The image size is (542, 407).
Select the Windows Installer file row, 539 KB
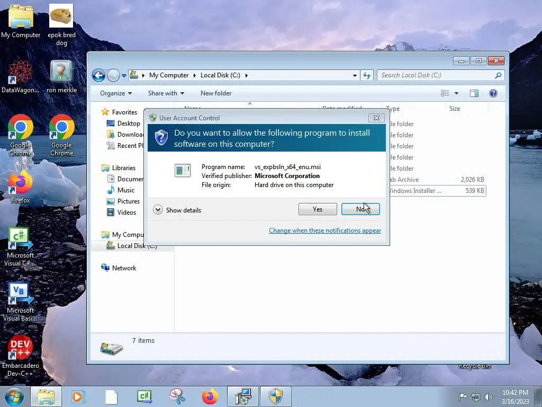coord(438,191)
